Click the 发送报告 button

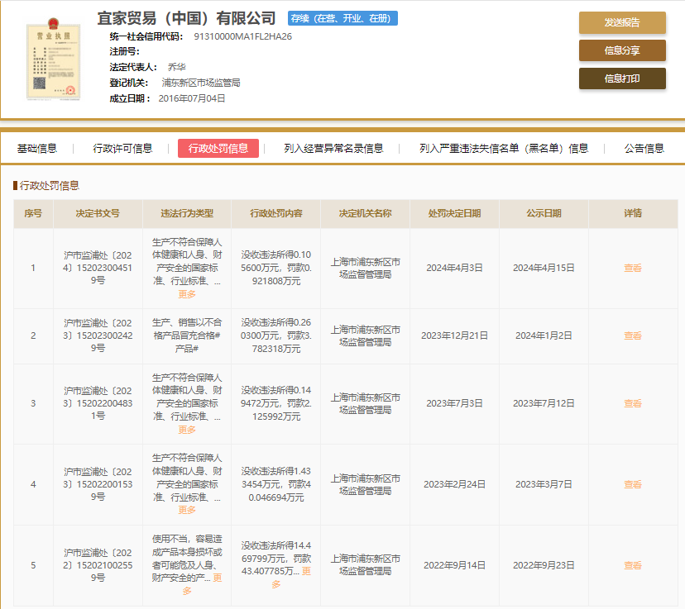pyautogui.click(x=622, y=22)
